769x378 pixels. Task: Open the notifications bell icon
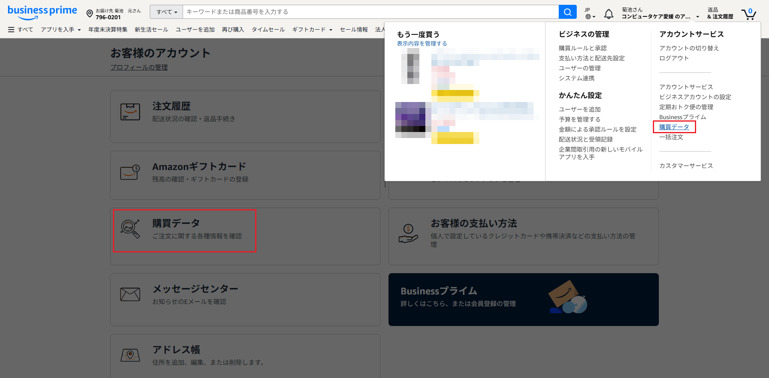pyautogui.click(x=608, y=14)
